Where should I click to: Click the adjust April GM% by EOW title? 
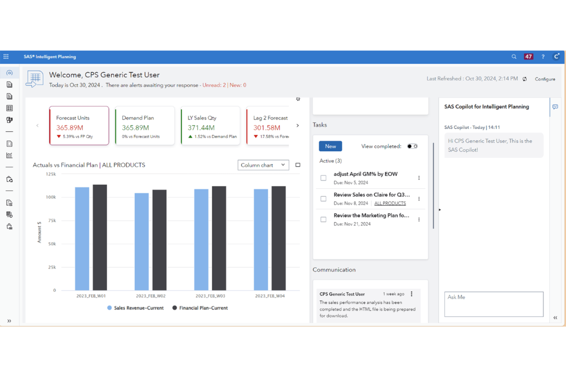(366, 174)
